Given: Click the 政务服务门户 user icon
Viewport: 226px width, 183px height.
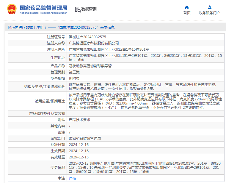Looking at the screenshot, I should (x=210, y=7).
